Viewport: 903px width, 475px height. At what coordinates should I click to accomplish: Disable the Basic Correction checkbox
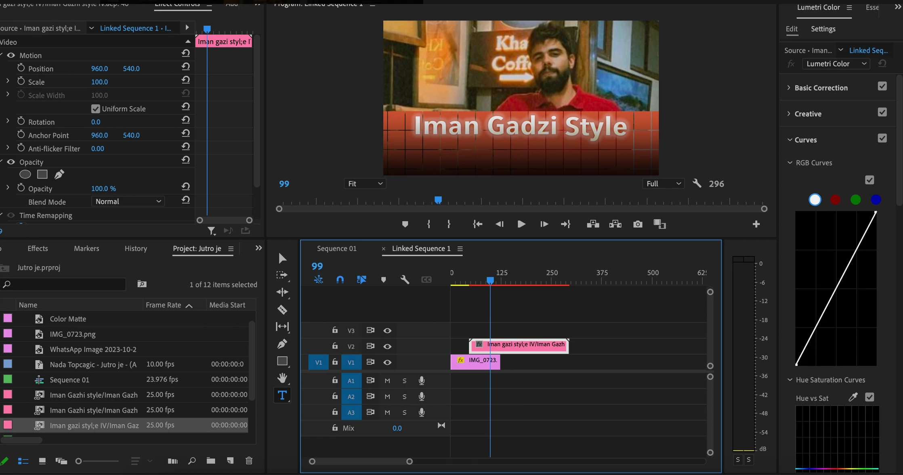pyautogui.click(x=882, y=86)
